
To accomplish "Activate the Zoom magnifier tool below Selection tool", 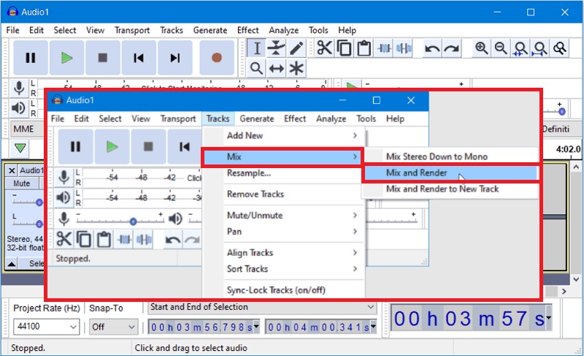I will [257, 69].
